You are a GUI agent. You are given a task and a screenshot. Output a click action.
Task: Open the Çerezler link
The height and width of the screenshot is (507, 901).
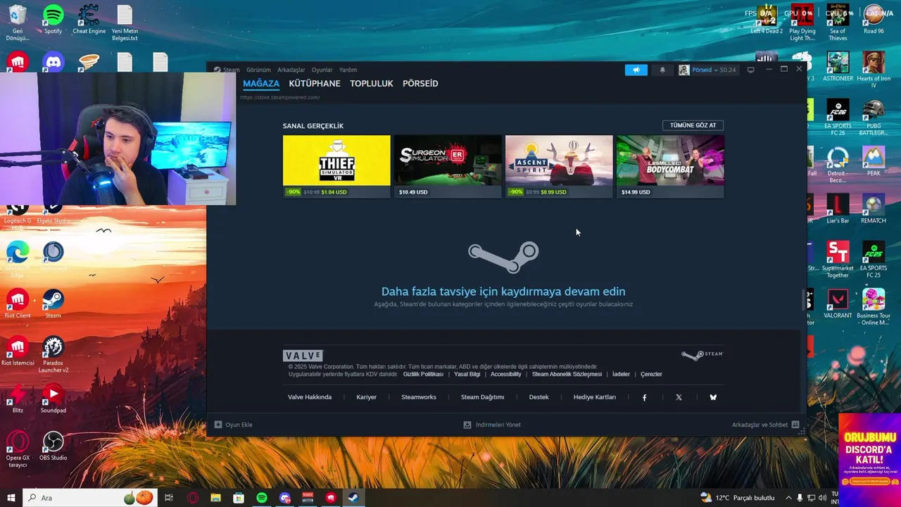coord(651,374)
